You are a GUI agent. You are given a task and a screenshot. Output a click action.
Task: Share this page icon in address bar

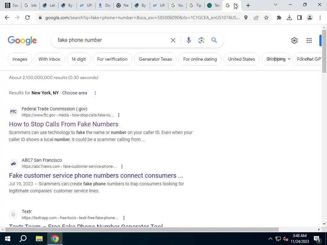[x=256, y=18]
